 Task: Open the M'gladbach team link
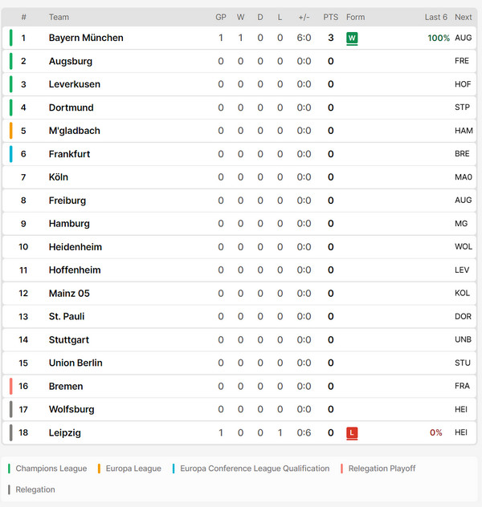(75, 131)
